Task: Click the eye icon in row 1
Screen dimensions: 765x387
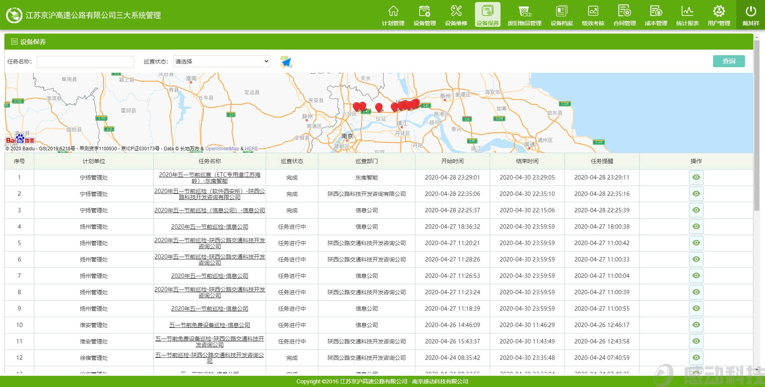Action: click(x=696, y=178)
